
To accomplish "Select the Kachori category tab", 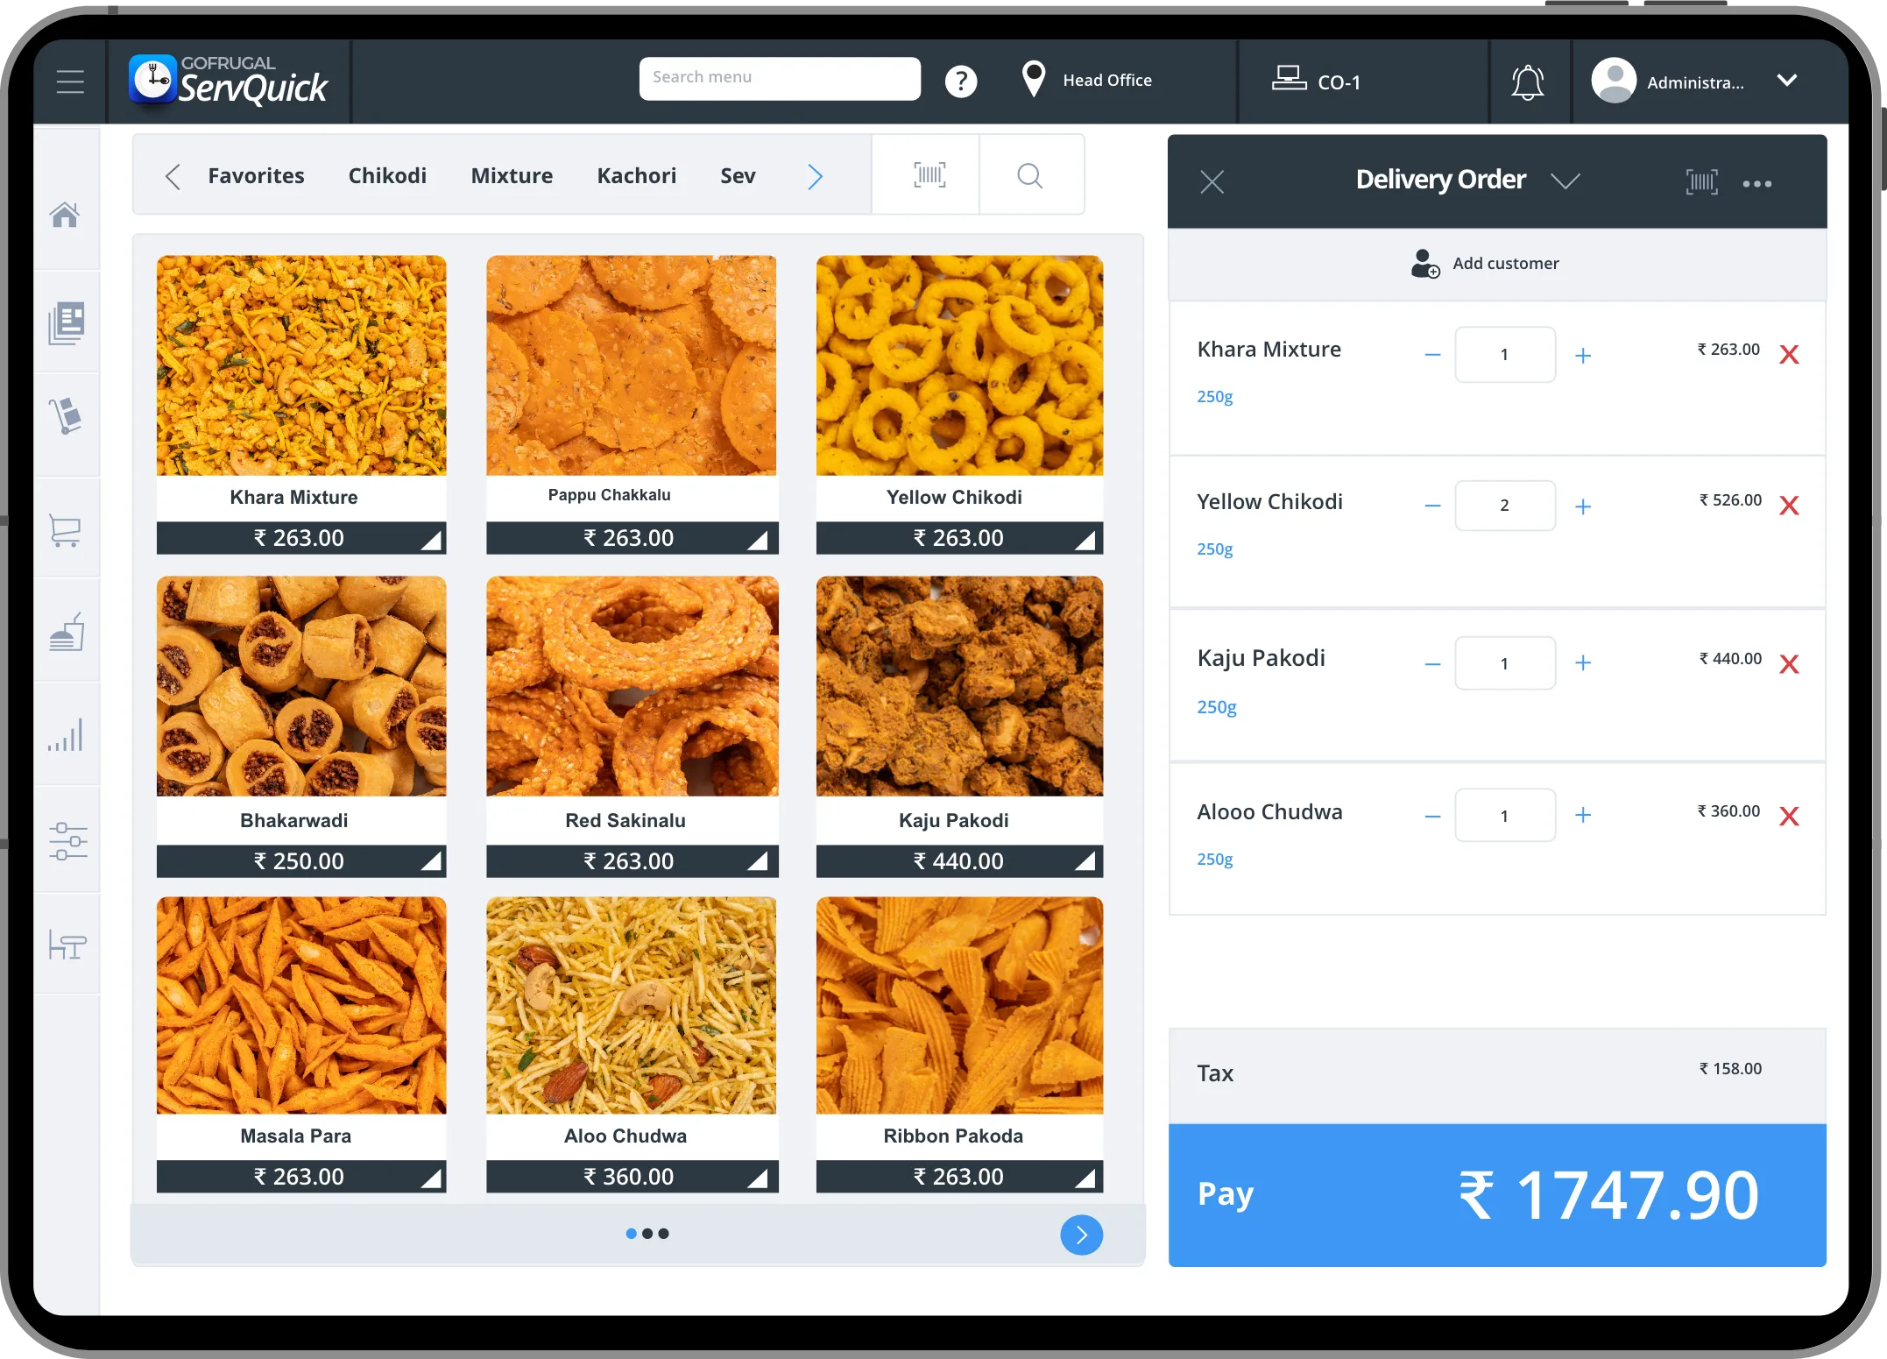I will (636, 176).
